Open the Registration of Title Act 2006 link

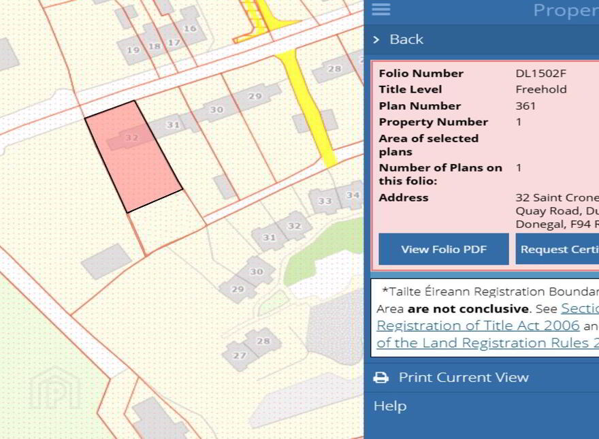coord(478,325)
